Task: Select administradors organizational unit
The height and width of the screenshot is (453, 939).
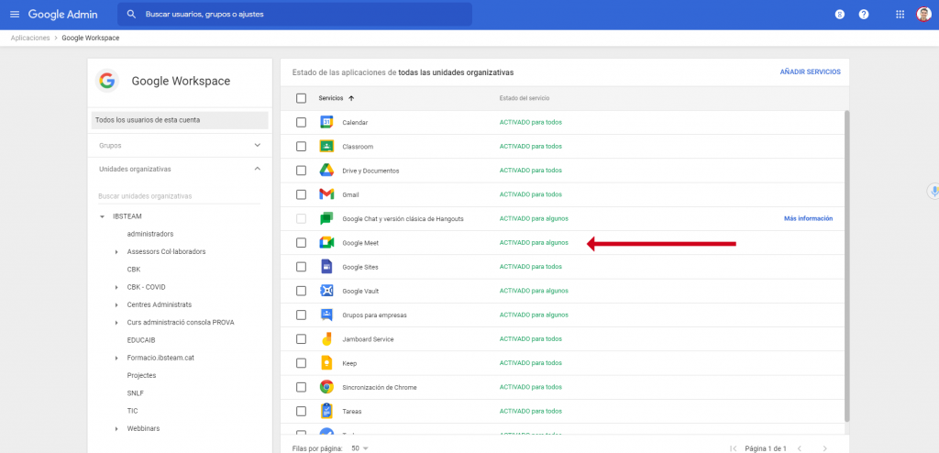Action: (x=150, y=234)
